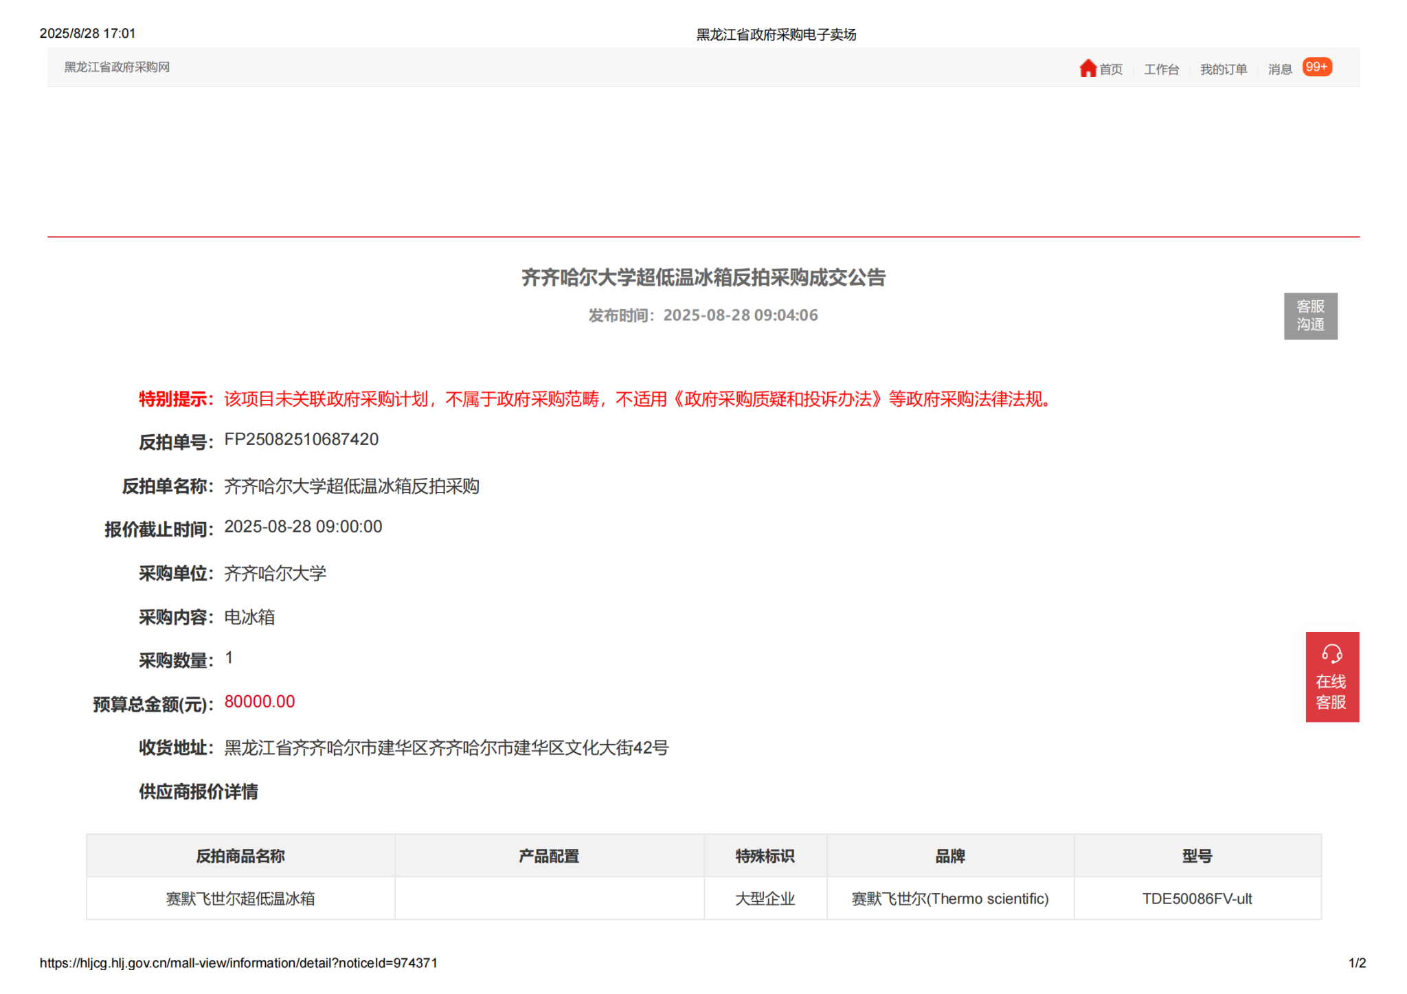Click the page URL in footer
Screen dimensions: 1407x994
click(x=238, y=963)
